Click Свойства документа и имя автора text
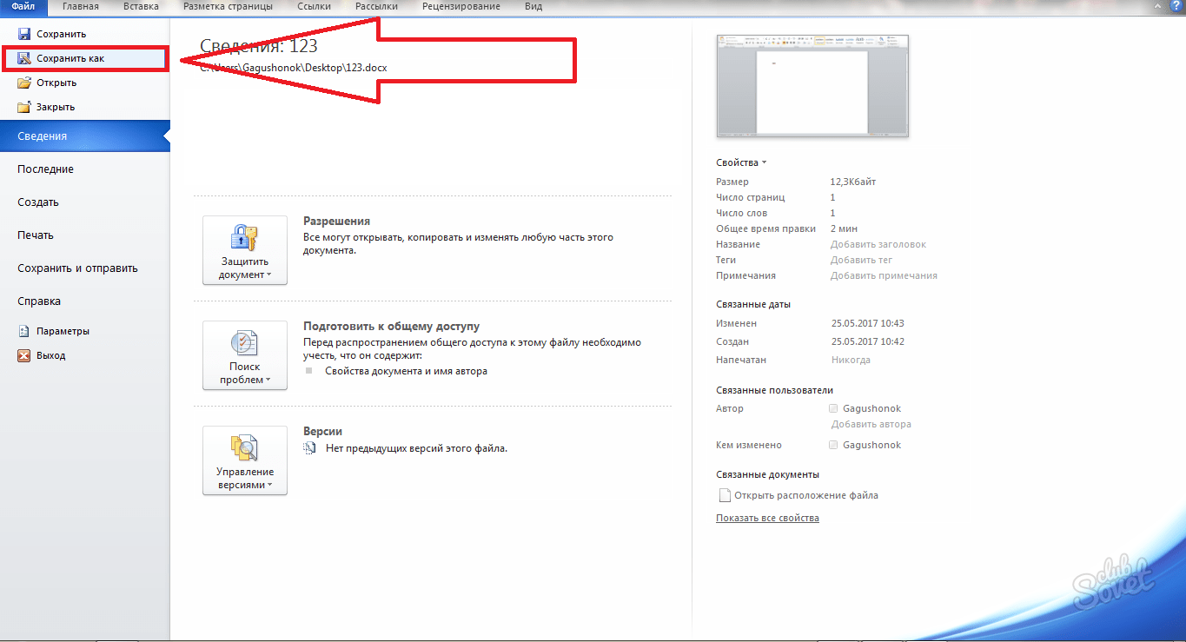This screenshot has height=642, width=1186. pos(406,371)
